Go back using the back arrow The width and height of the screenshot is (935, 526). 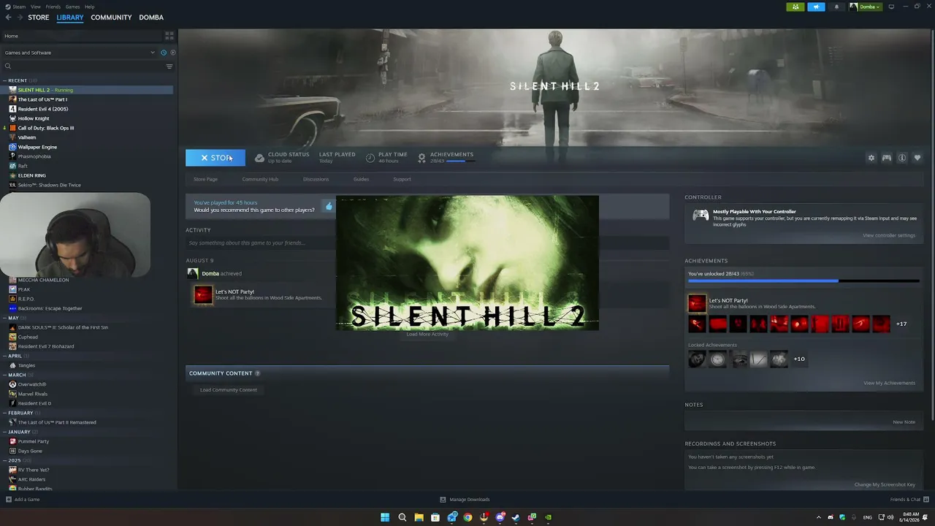[8, 18]
